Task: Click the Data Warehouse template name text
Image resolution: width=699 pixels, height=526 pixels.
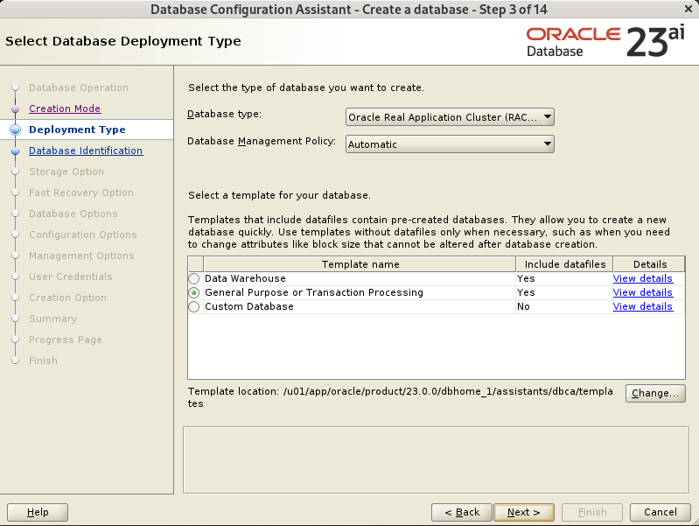Action: coord(245,278)
